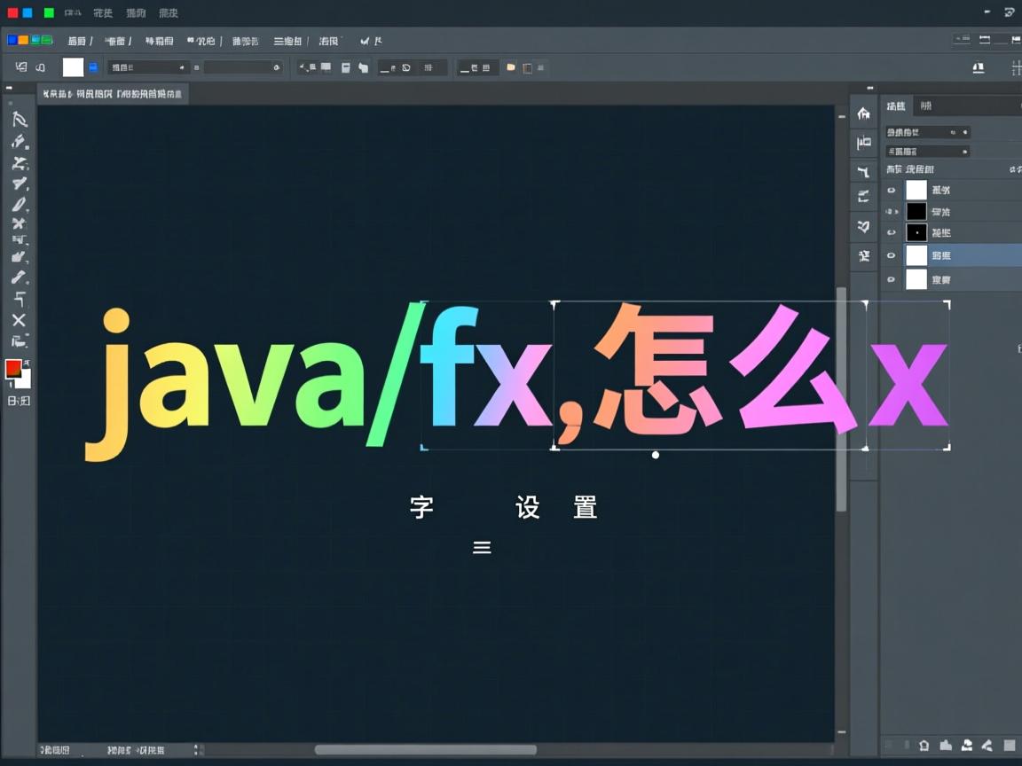Click the document tab above the canvas
1022x766 pixels.
[111, 93]
